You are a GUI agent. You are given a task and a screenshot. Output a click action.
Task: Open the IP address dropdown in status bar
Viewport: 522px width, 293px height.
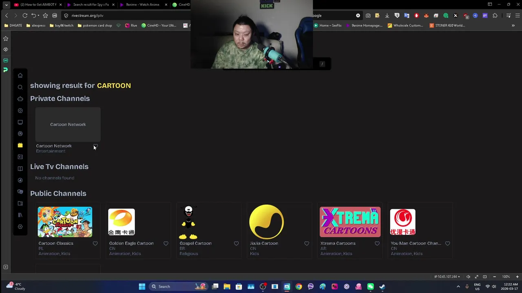click(x=448, y=277)
